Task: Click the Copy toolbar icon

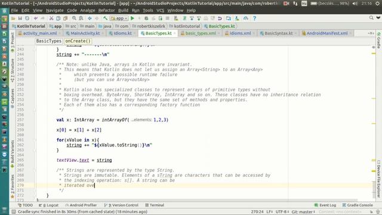Action: [x=58, y=19]
